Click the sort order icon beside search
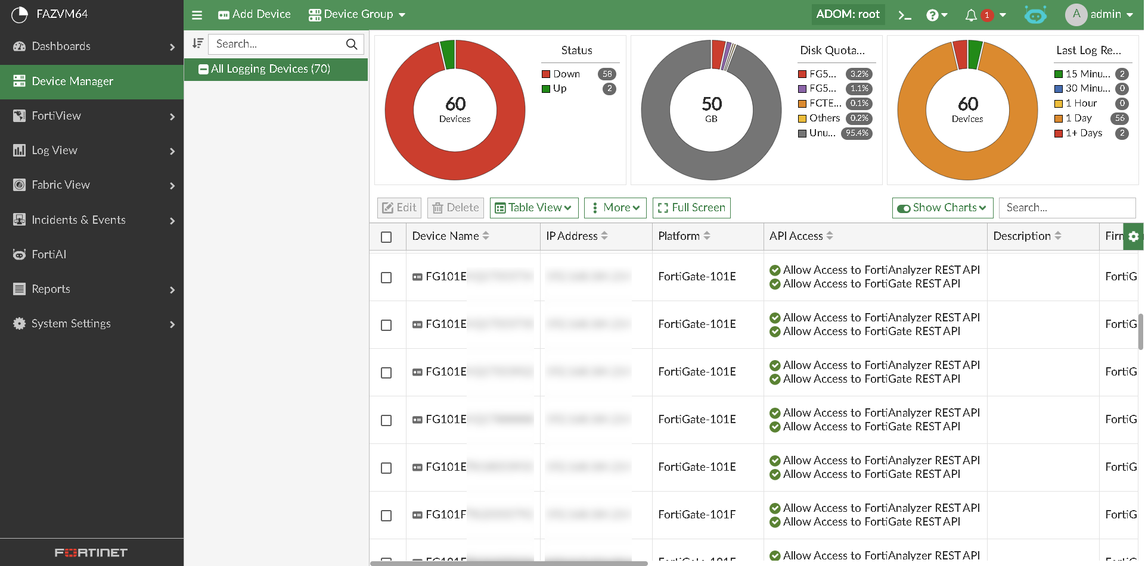 pyautogui.click(x=198, y=43)
